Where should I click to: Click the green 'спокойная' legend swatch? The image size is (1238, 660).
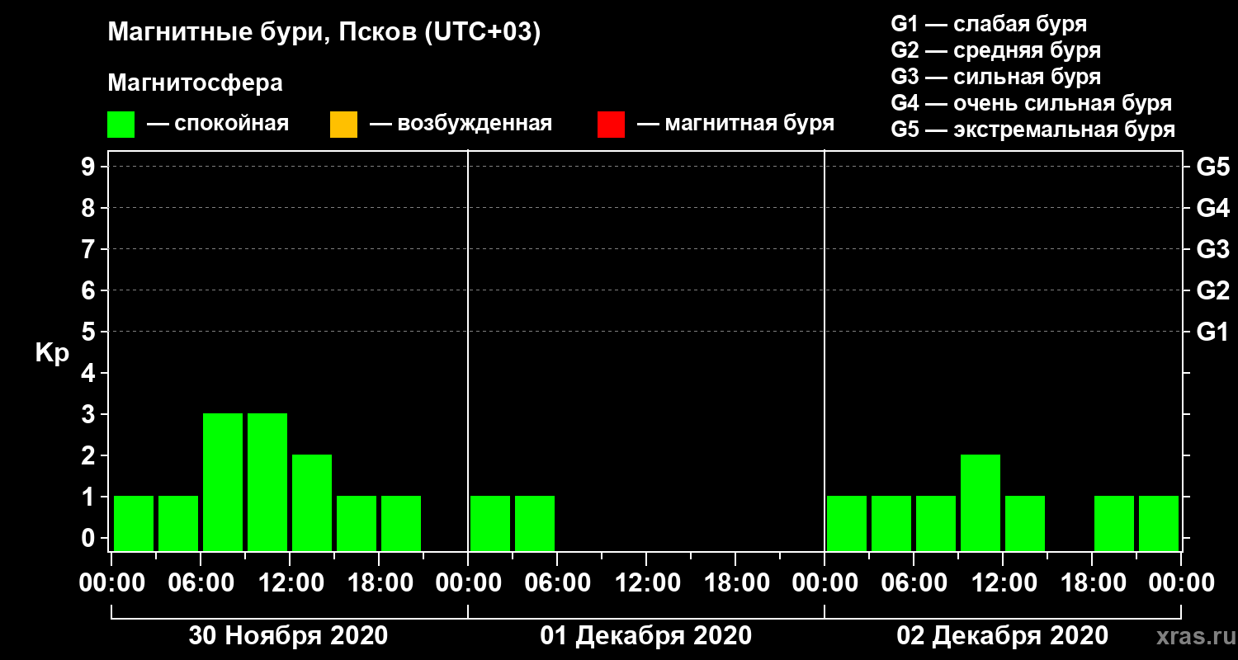click(121, 125)
